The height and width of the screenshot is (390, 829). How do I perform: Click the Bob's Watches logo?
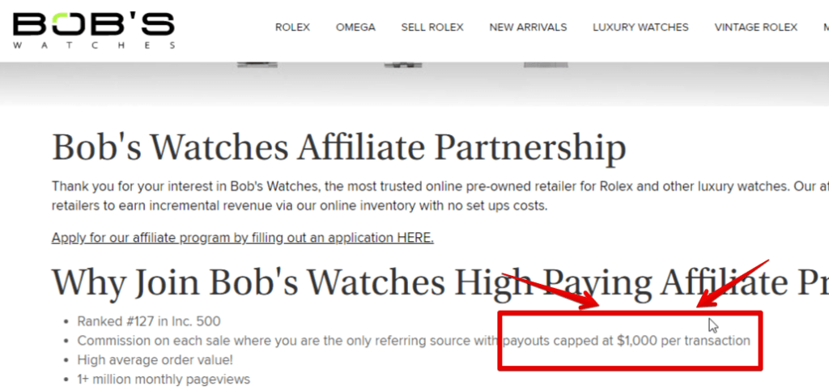[94, 30]
